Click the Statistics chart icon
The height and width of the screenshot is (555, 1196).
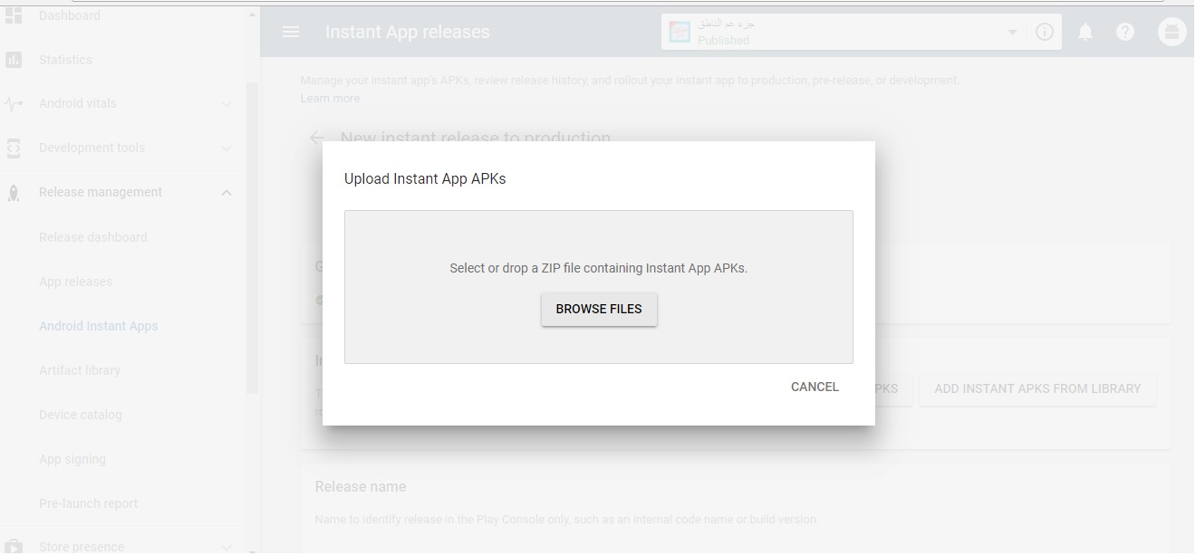[x=14, y=60]
